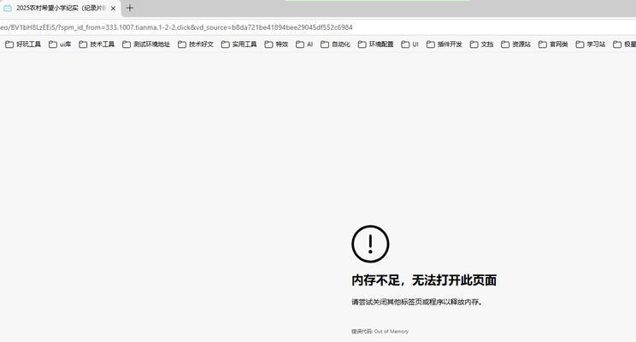Open the 技术好文 bookmark folder

tap(196, 44)
